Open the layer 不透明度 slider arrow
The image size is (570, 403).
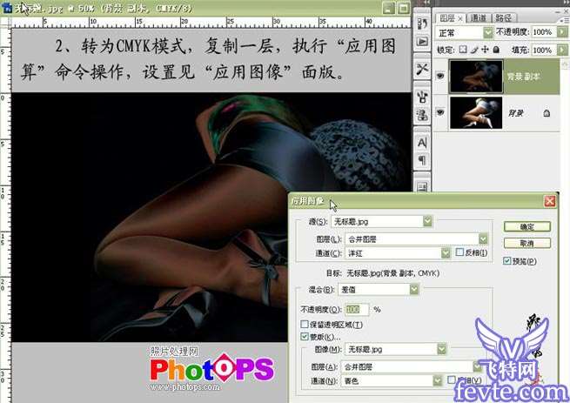[x=560, y=32]
